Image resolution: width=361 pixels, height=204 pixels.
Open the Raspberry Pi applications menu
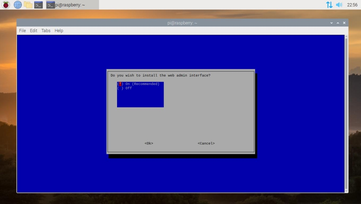[x=6, y=5]
